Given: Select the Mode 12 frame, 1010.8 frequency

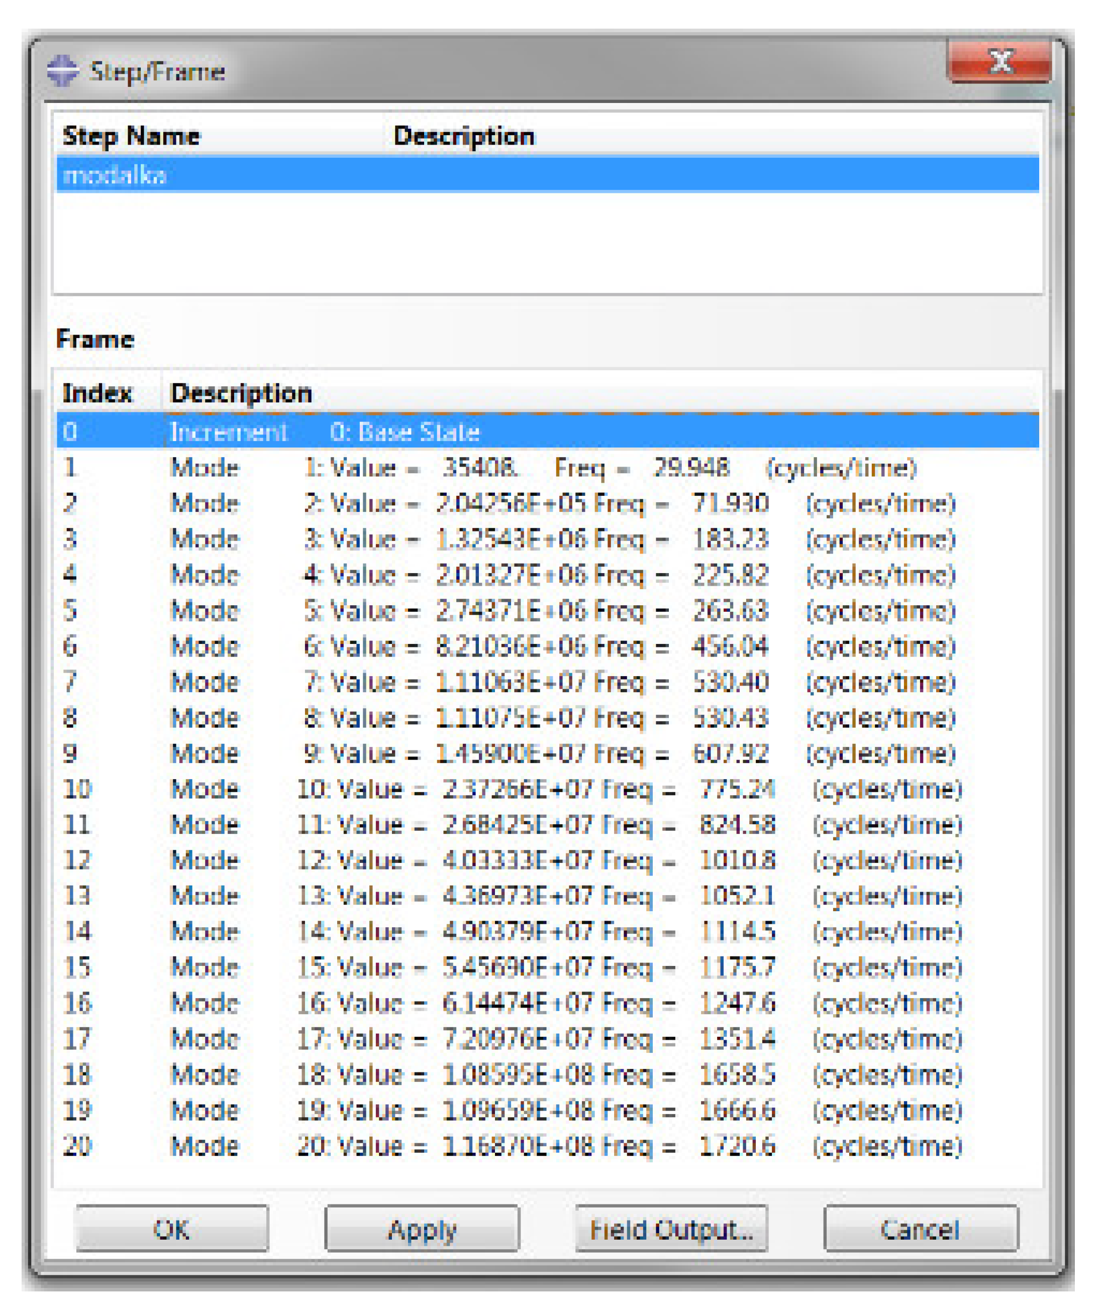Looking at the screenshot, I should [547, 860].
